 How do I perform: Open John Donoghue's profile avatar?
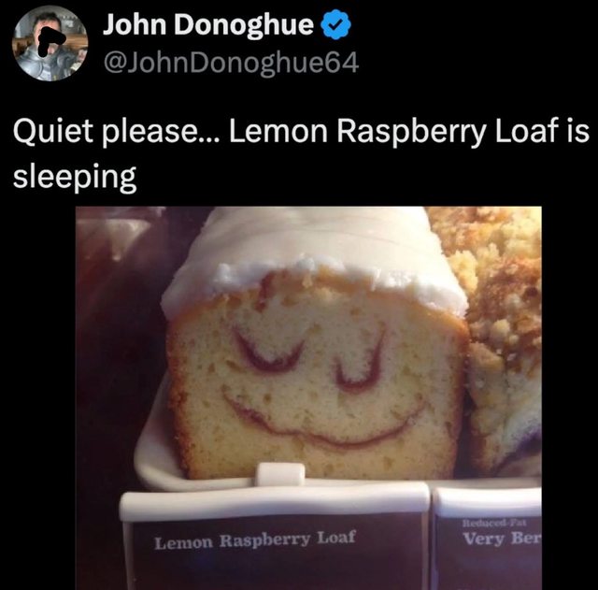[50, 44]
